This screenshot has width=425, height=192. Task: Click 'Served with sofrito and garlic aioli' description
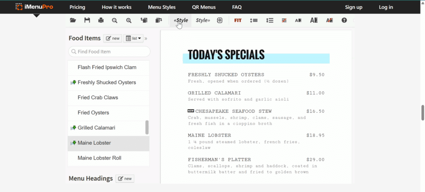point(239,100)
